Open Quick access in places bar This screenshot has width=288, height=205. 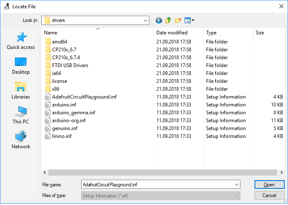21,41
